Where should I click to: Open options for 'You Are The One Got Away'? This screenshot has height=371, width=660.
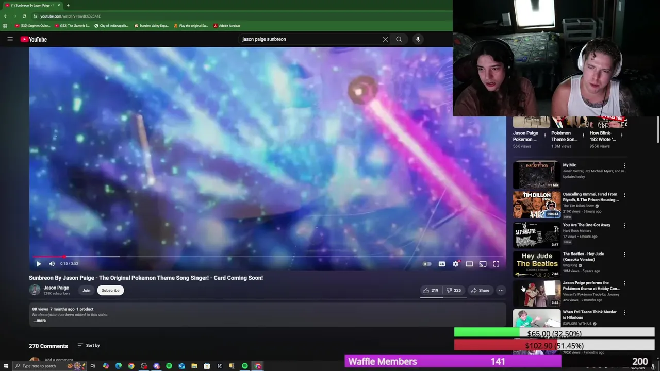(x=624, y=225)
